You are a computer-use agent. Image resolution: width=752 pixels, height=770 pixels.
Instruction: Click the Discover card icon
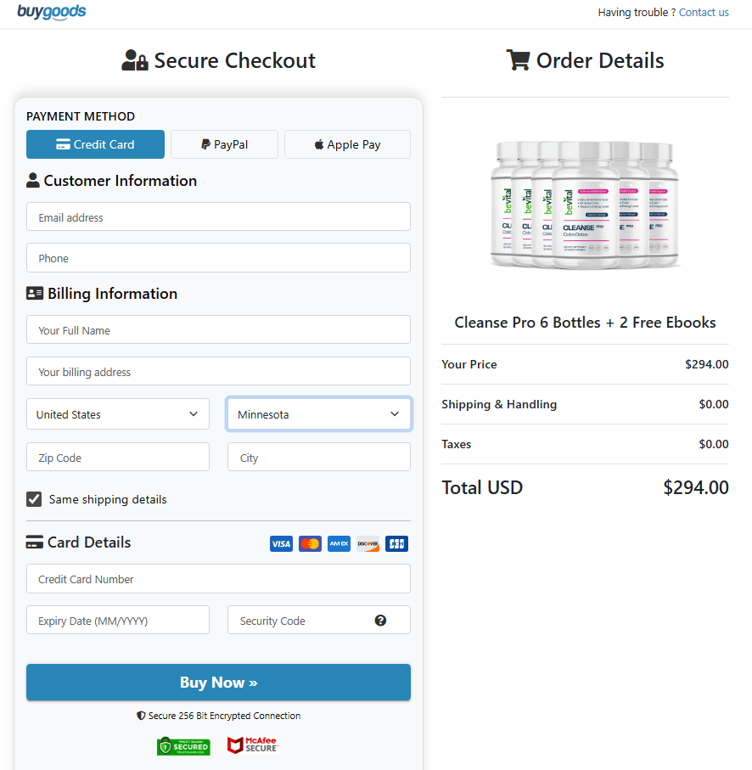(x=368, y=543)
